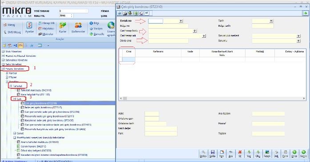
Task: Search records with the Ara button
Action: (x=230, y=154)
